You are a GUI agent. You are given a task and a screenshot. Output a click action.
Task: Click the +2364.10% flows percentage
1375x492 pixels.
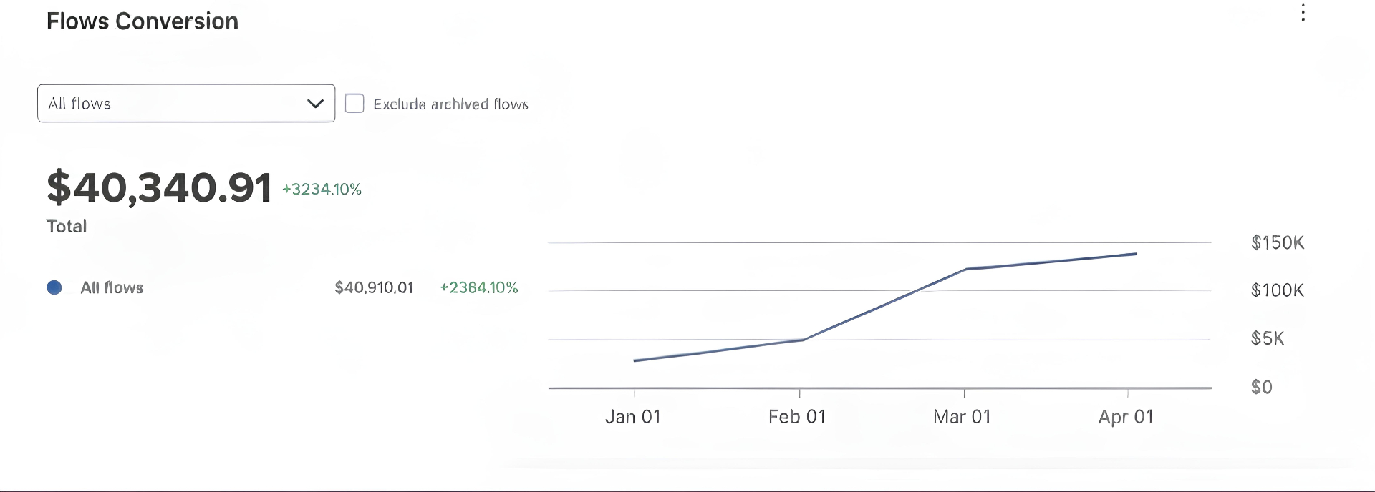tap(478, 287)
